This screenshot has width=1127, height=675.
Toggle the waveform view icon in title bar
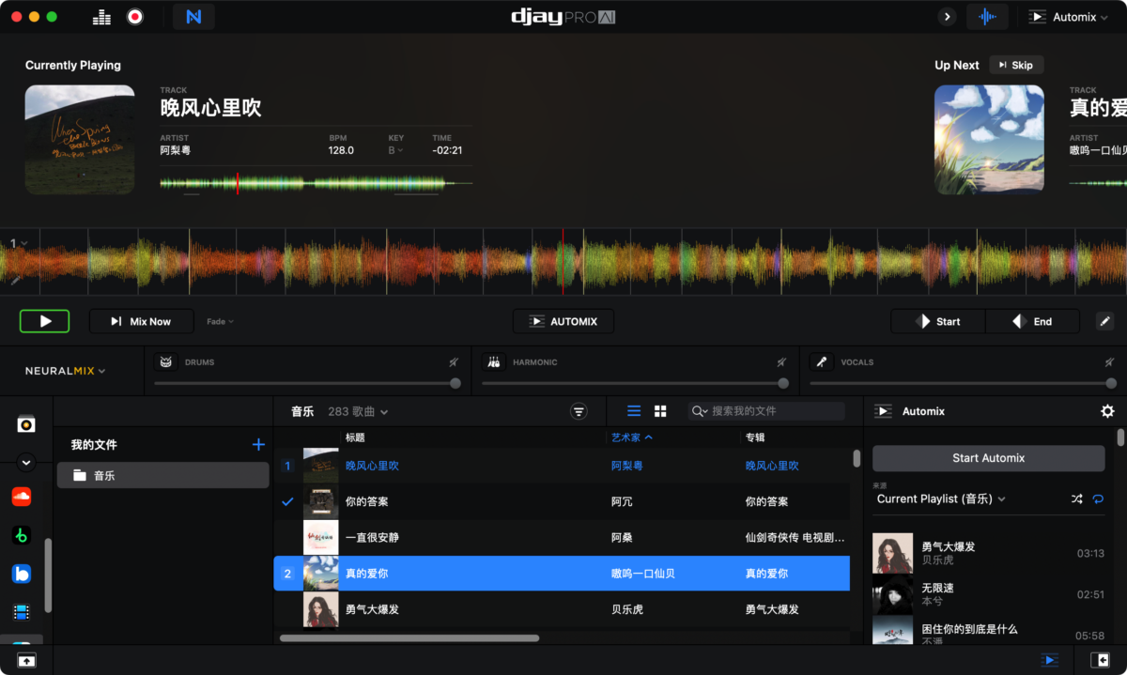tap(987, 17)
